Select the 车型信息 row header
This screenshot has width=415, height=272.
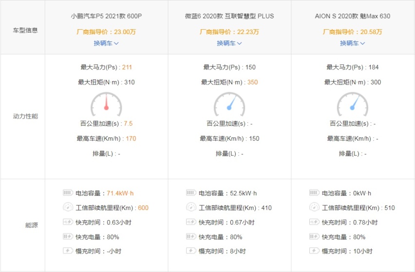pyautogui.click(x=25, y=30)
